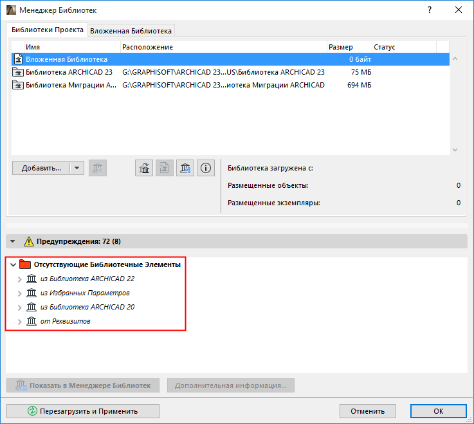Select Библиотека Миграции A... name text
The image size is (474, 424).
[x=71, y=86]
